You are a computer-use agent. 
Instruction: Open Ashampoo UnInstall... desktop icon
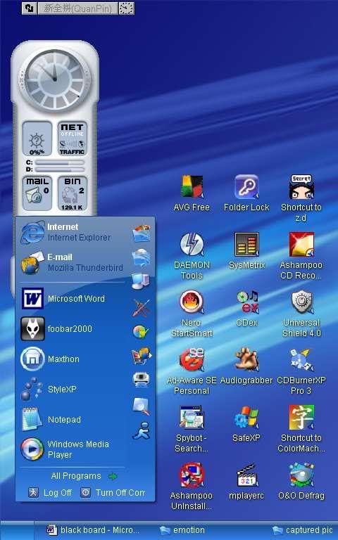point(192,487)
